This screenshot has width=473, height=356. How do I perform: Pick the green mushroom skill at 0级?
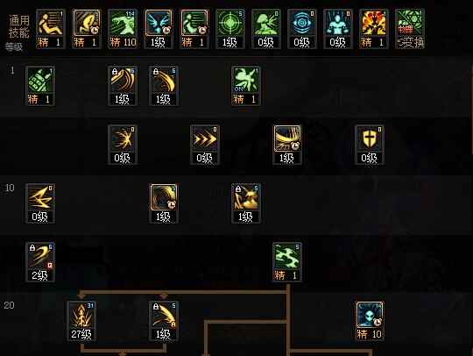coord(266,29)
